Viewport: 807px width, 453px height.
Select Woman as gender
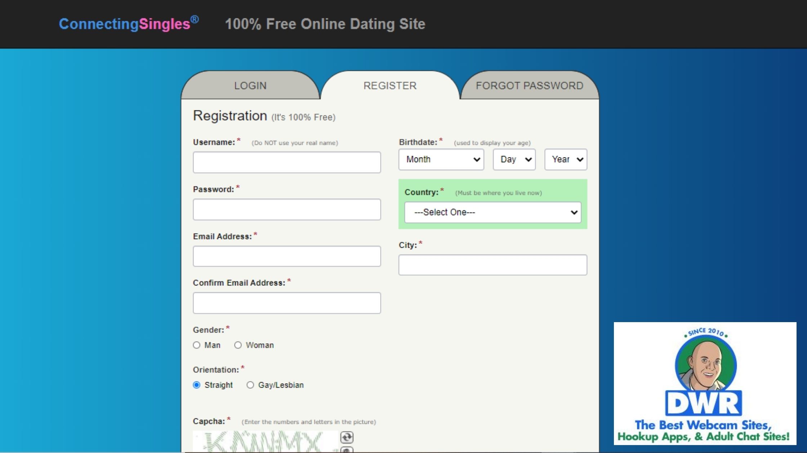pos(238,345)
